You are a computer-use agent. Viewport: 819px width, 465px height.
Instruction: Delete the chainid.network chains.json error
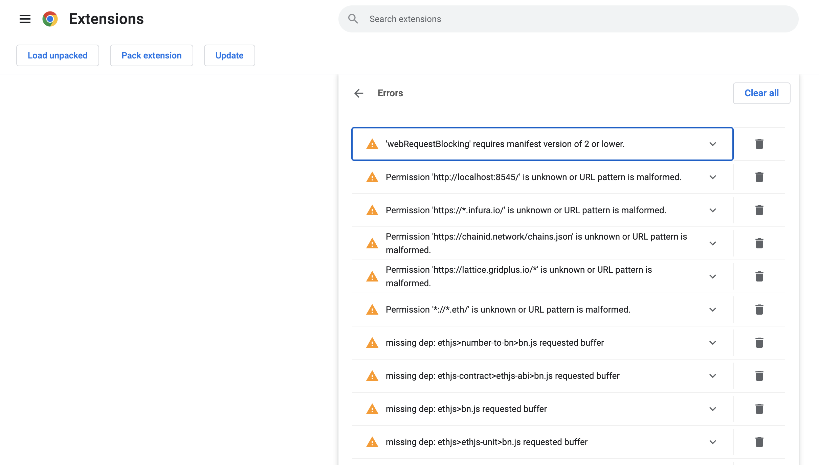[x=759, y=243]
